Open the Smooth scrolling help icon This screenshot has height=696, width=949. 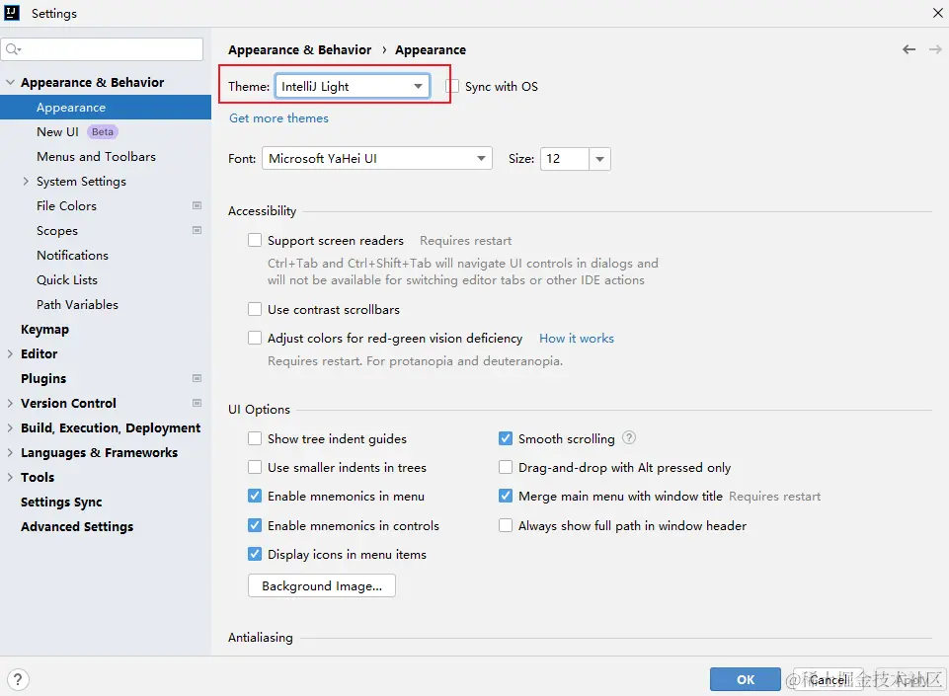pos(629,437)
